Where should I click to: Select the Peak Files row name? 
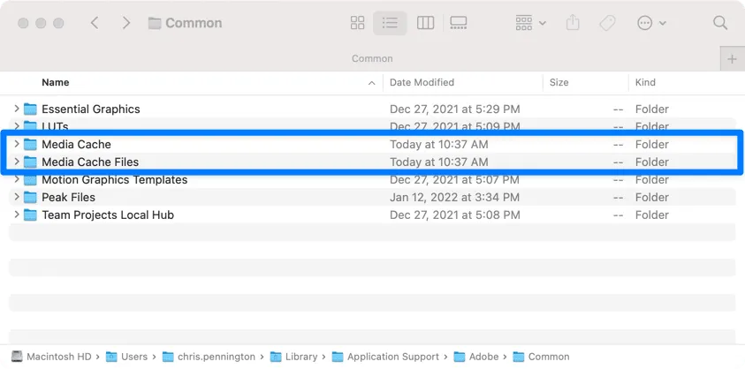[68, 197]
